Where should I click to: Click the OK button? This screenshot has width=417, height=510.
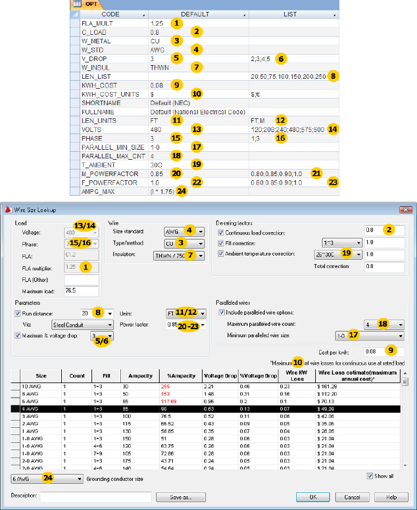pyautogui.click(x=313, y=497)
